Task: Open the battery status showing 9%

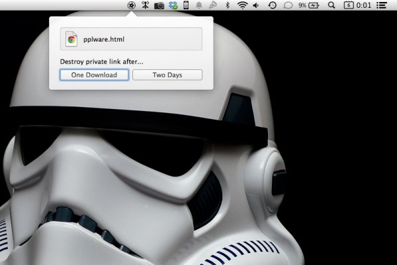Action: [308, 5]
